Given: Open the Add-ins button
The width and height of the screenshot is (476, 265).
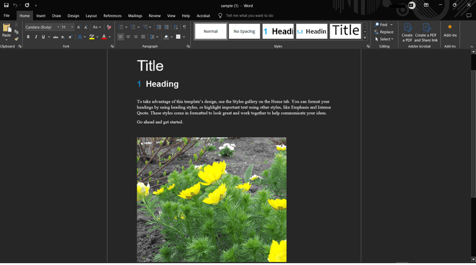Looking at the screenshot, I should (x=450, y=31).
